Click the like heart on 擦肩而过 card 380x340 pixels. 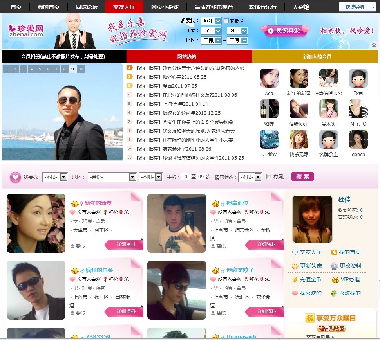coord(213,212)
